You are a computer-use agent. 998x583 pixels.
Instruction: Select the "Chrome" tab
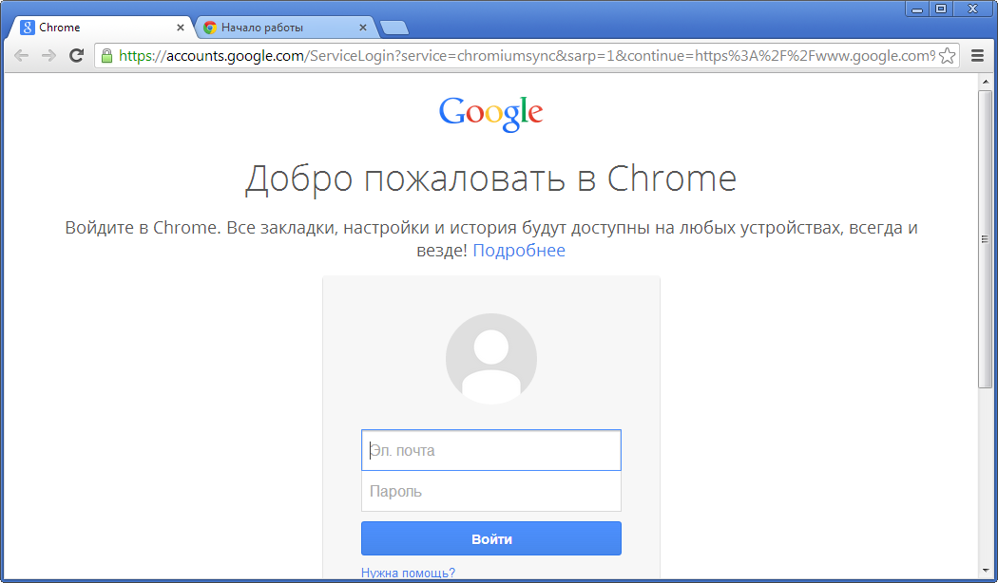tap(95, 28)
